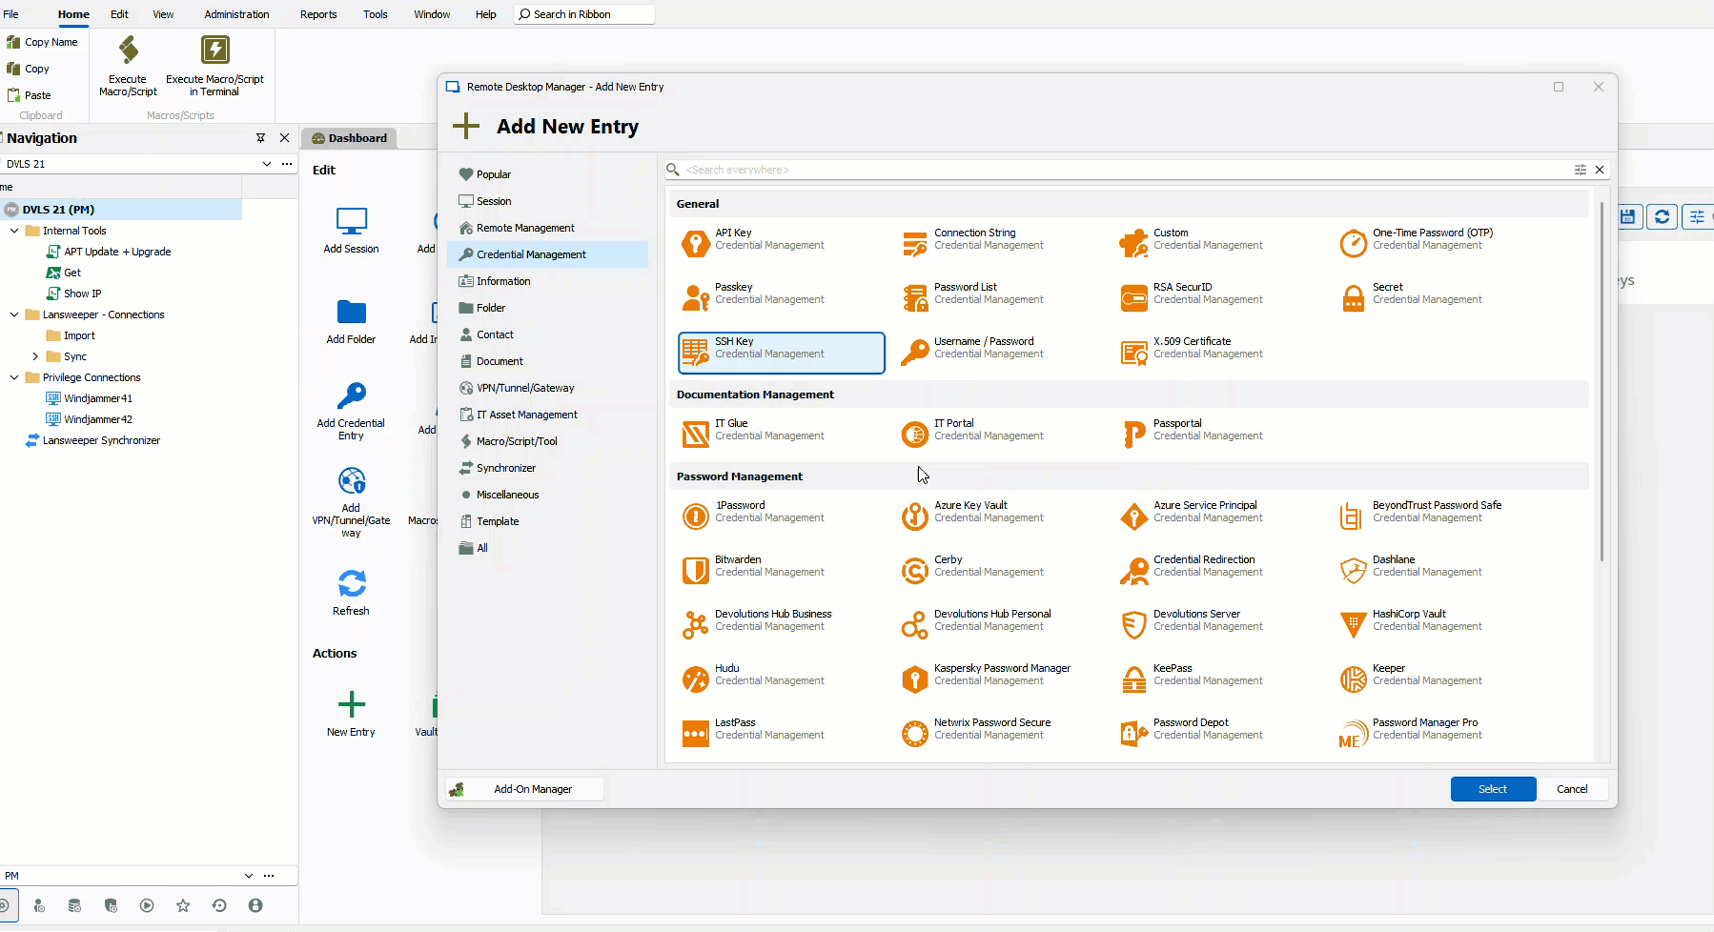Open the DVLS 21 data source dropdown
Image resolution: width=1714 pixels, height=932 pixels.
(x=266, y=164)
